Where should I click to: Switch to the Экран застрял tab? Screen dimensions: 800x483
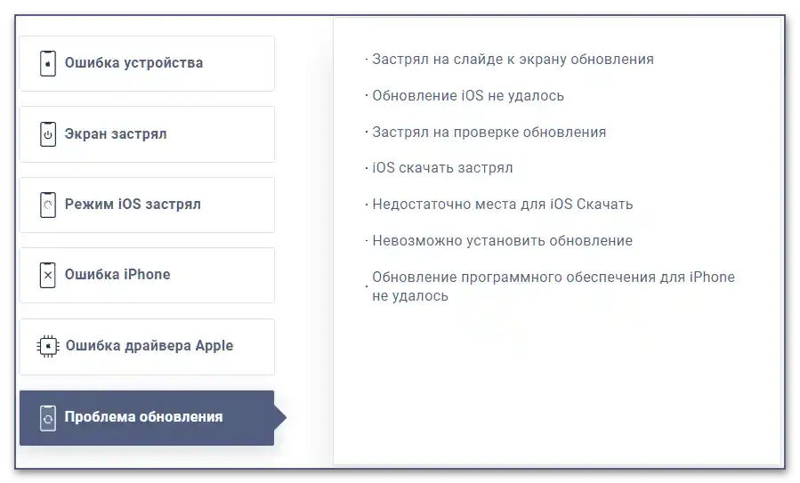147,134
